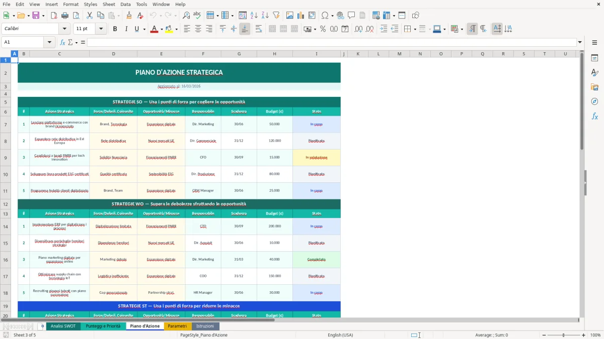The height and width of the screenshot is (339, 604).
Task: Switch to Istruzioni sheet tab
Action: pyautogui.click(x=205, y=326)
